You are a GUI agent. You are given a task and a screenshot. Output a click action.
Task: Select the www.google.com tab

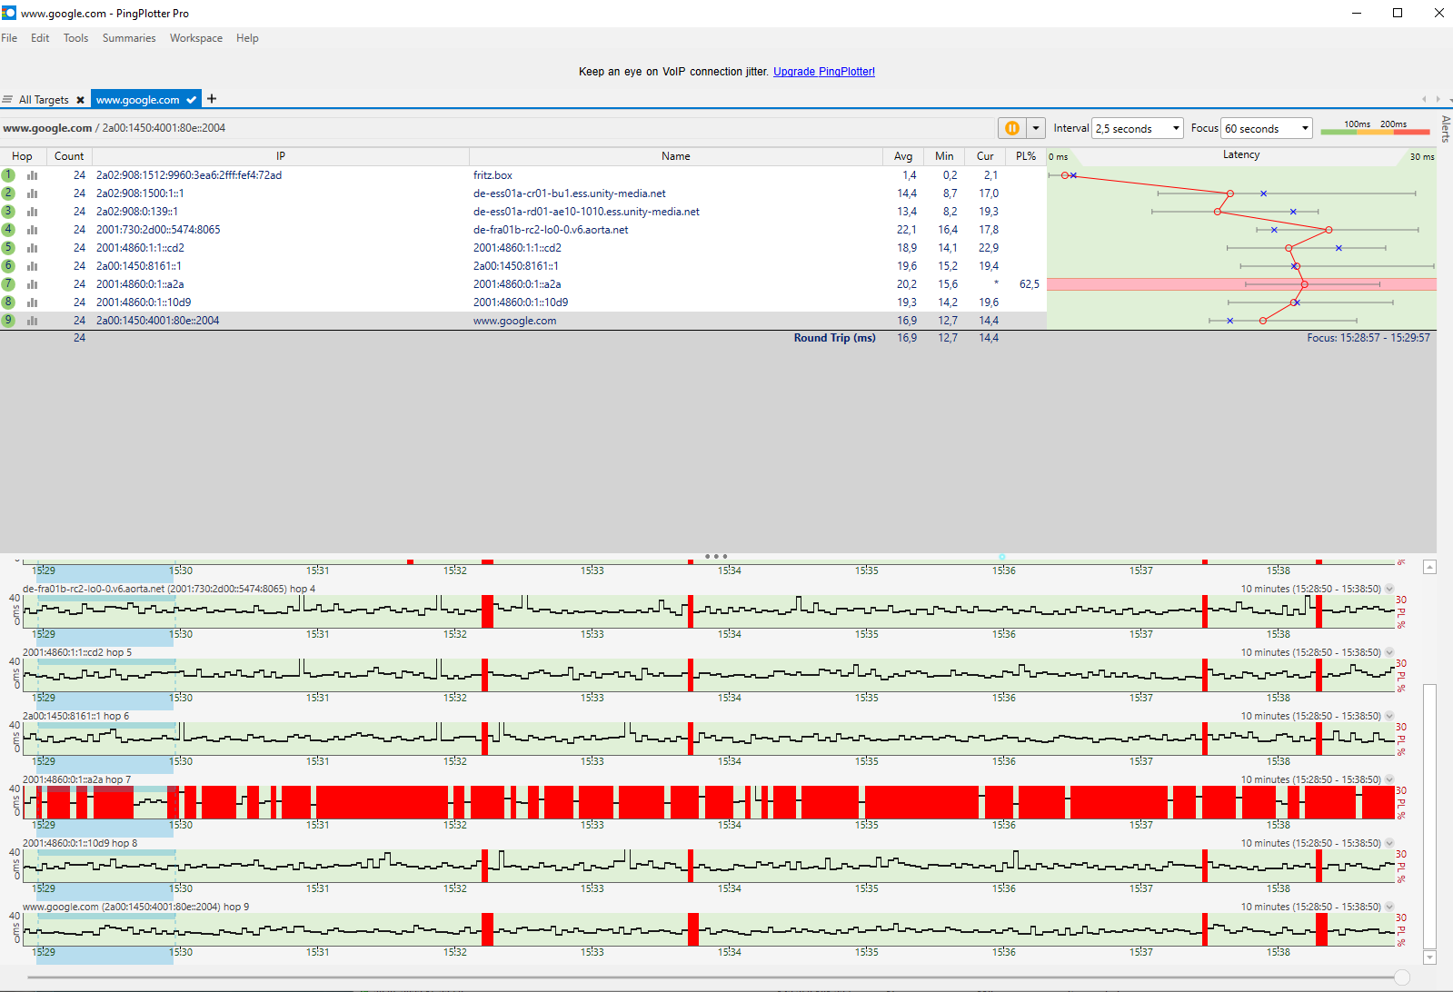tap(138, 100)
